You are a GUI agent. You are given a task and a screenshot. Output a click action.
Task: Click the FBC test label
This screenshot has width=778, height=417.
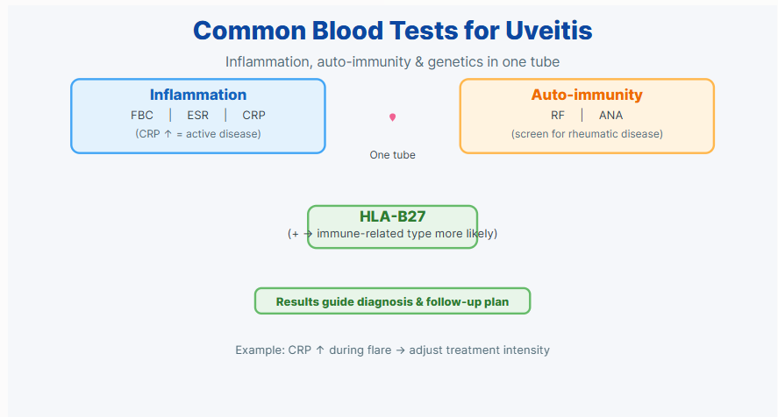click(x=142, y=116)
